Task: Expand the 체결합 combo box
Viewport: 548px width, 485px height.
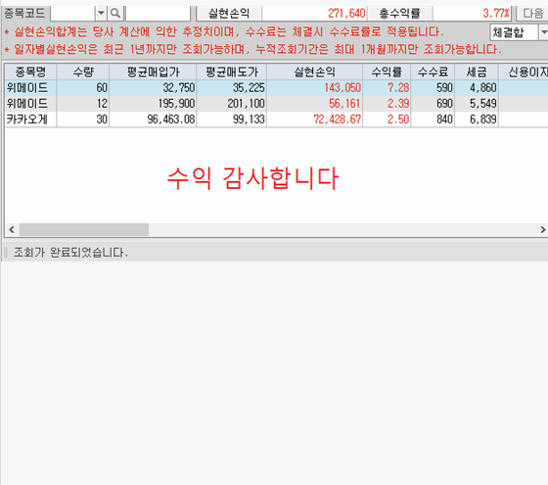Action: (543, 32)
